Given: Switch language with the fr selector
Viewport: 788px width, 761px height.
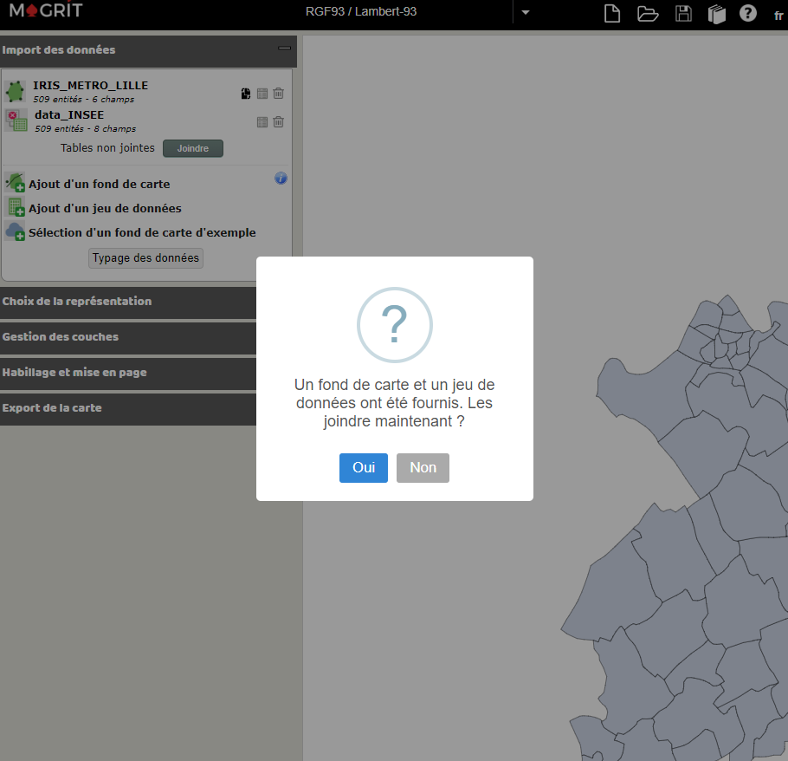Looking at the screenshot, I should 778,15.
